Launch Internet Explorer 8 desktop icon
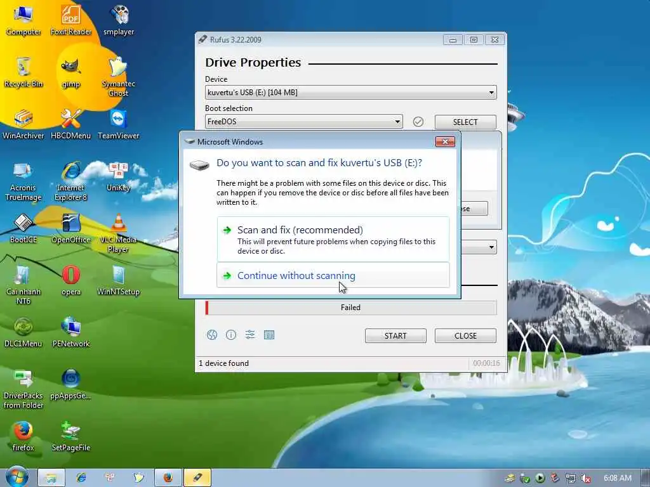 [71, 181]
